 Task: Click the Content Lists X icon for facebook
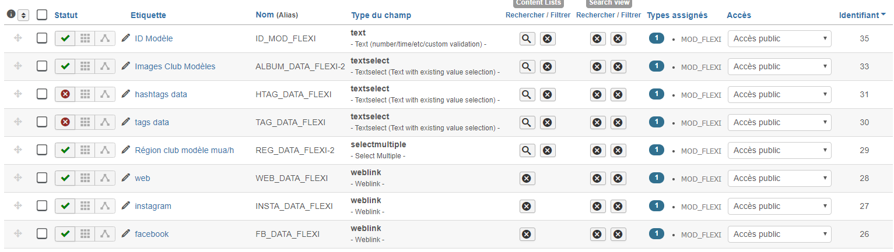pos(527,234)
